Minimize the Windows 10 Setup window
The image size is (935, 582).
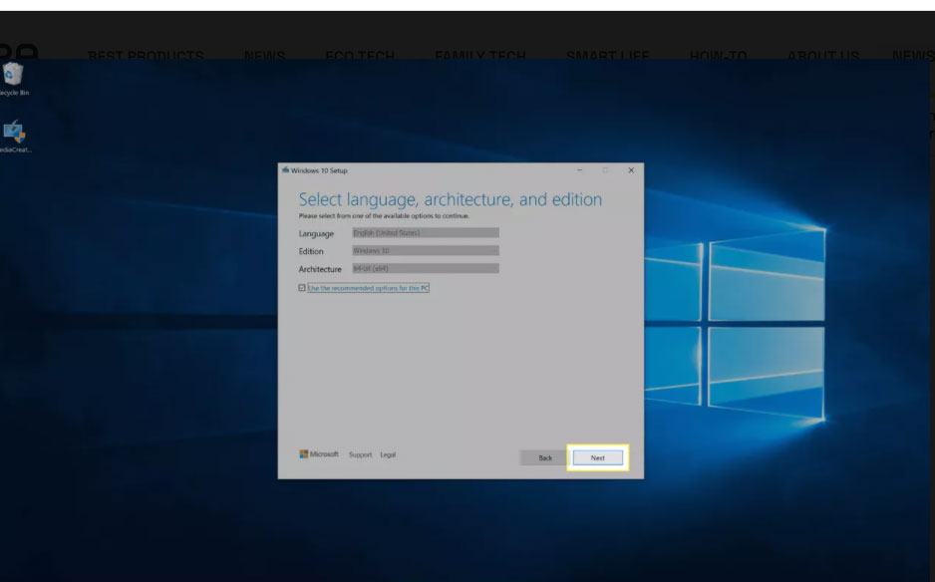[x=579, y=170]
